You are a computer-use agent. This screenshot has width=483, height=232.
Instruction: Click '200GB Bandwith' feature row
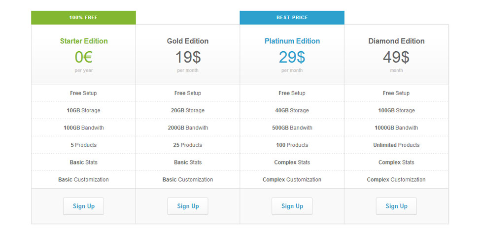coord(188,128)
